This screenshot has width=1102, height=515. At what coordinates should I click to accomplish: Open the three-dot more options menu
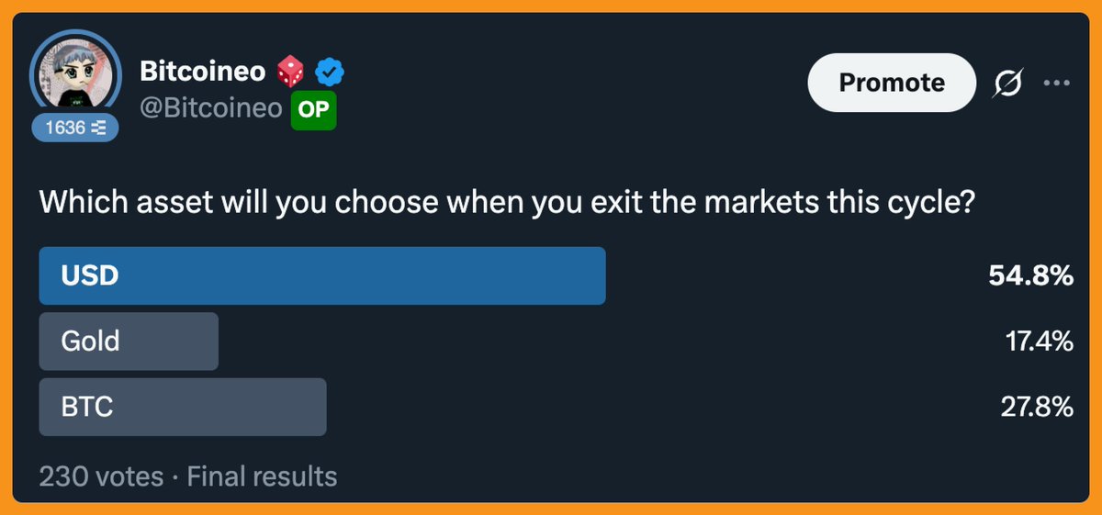pyautogui.click(x=1057, y=84)
